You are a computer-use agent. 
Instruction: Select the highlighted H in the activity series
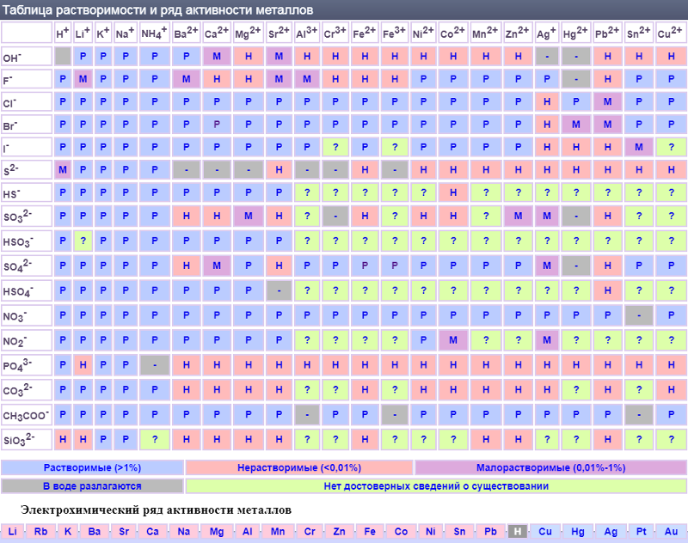[518, 532]
